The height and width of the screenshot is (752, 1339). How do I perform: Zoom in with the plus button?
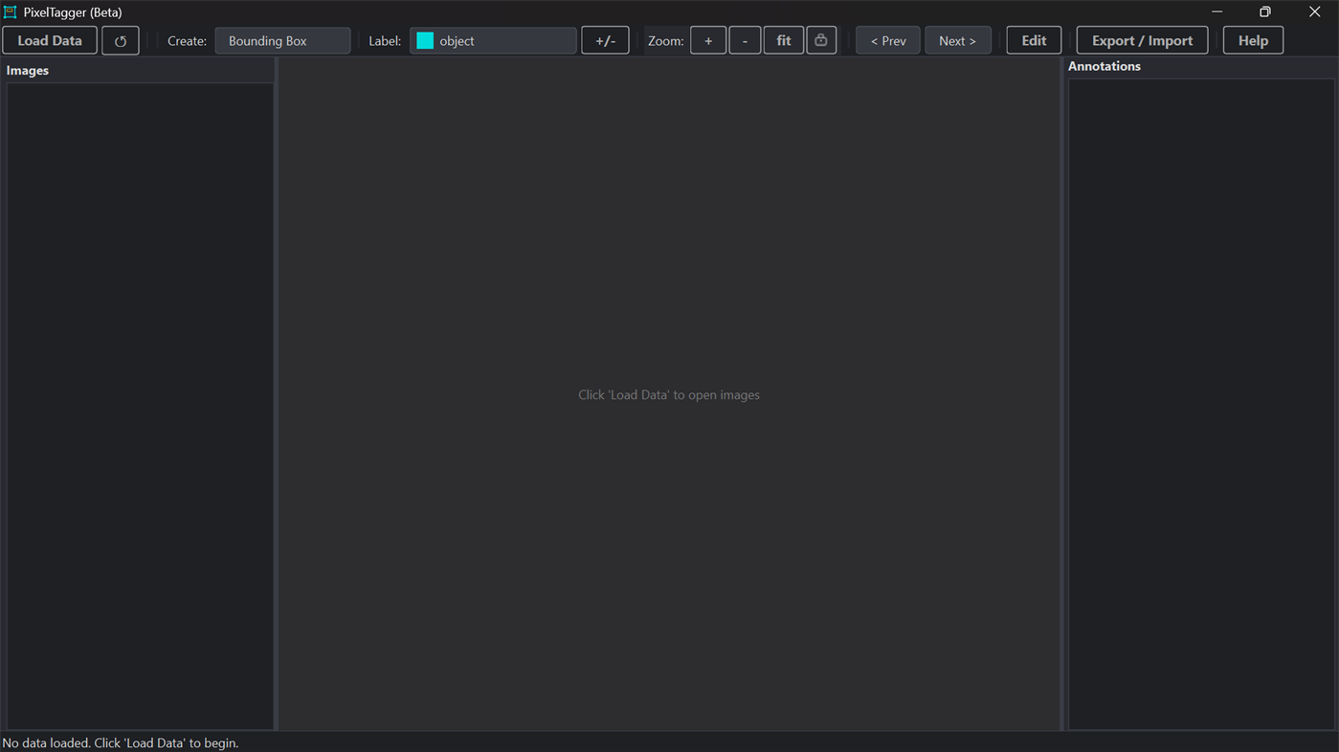708,41
